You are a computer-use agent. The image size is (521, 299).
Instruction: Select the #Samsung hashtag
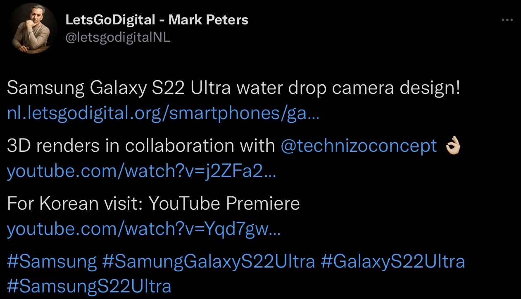point(52,261)
